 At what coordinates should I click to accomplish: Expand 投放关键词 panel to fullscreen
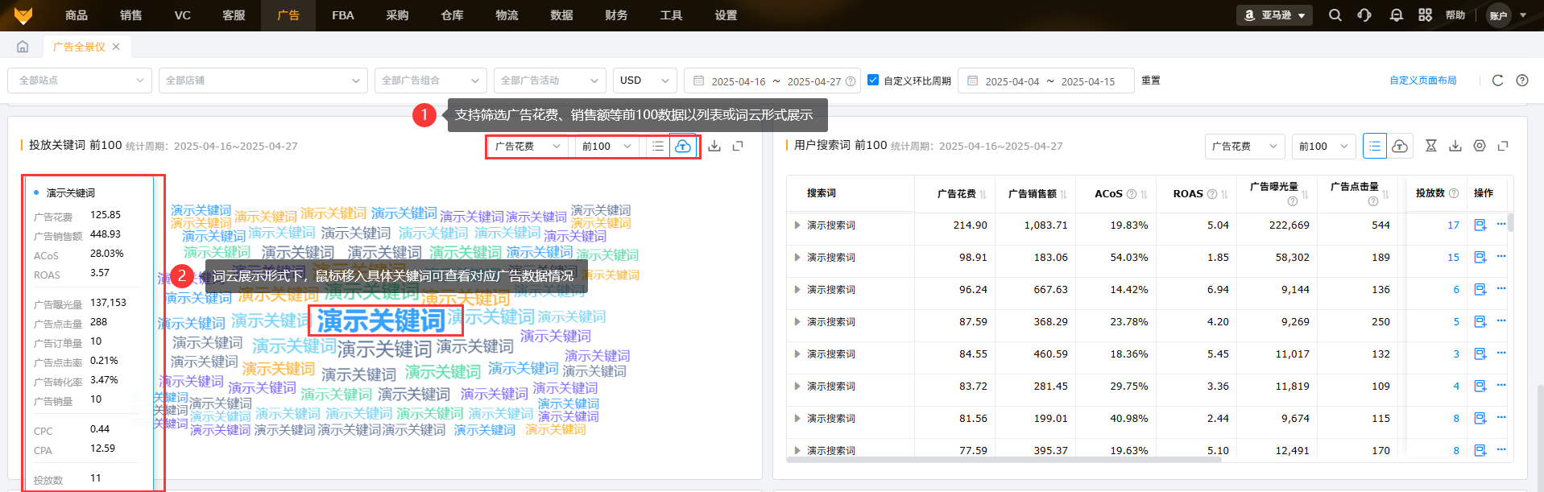pyautogui.click(x=738, y=146)
